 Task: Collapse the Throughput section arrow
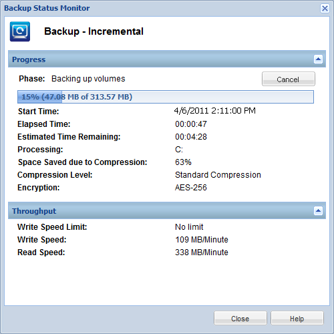(x=318, y=210)
